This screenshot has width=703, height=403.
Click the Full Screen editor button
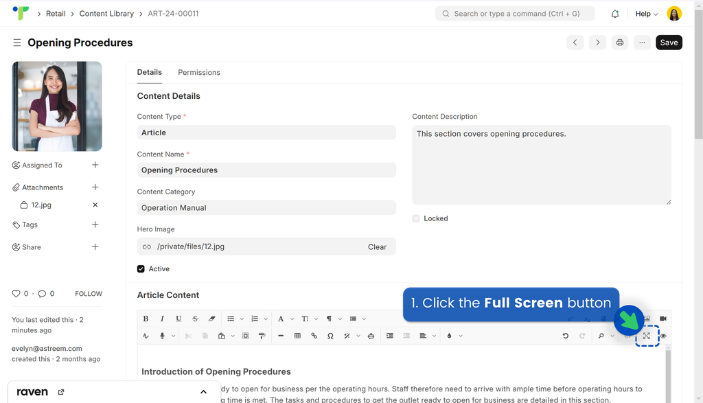click(x=647, y=336)
